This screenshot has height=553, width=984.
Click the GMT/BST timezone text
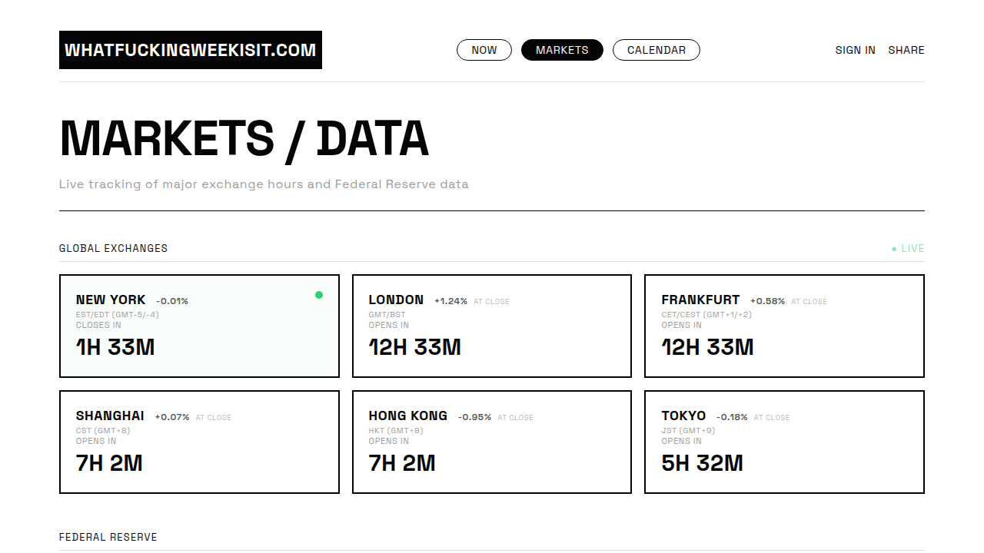387,315
